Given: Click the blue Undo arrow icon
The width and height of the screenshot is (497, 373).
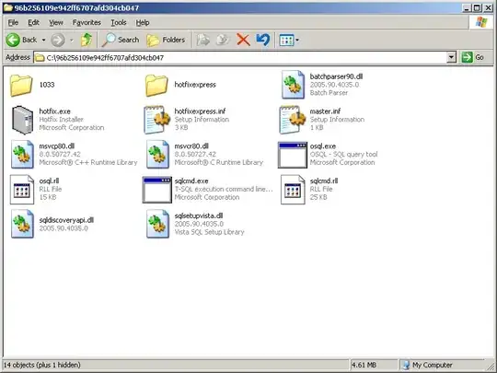Looking at the screenshot, I should coord(262,40).
